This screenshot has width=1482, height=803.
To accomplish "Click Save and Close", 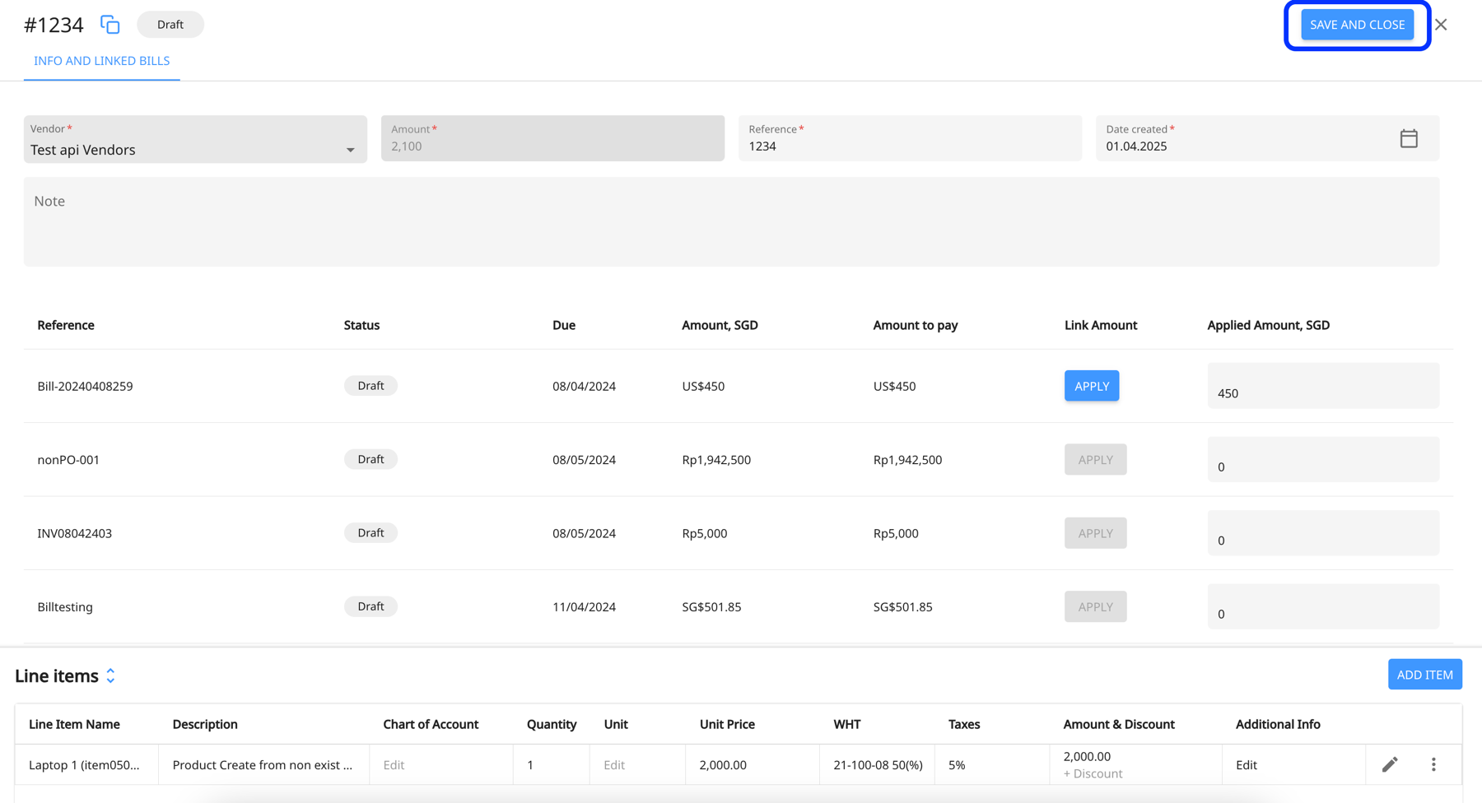I will (1358, 25).
